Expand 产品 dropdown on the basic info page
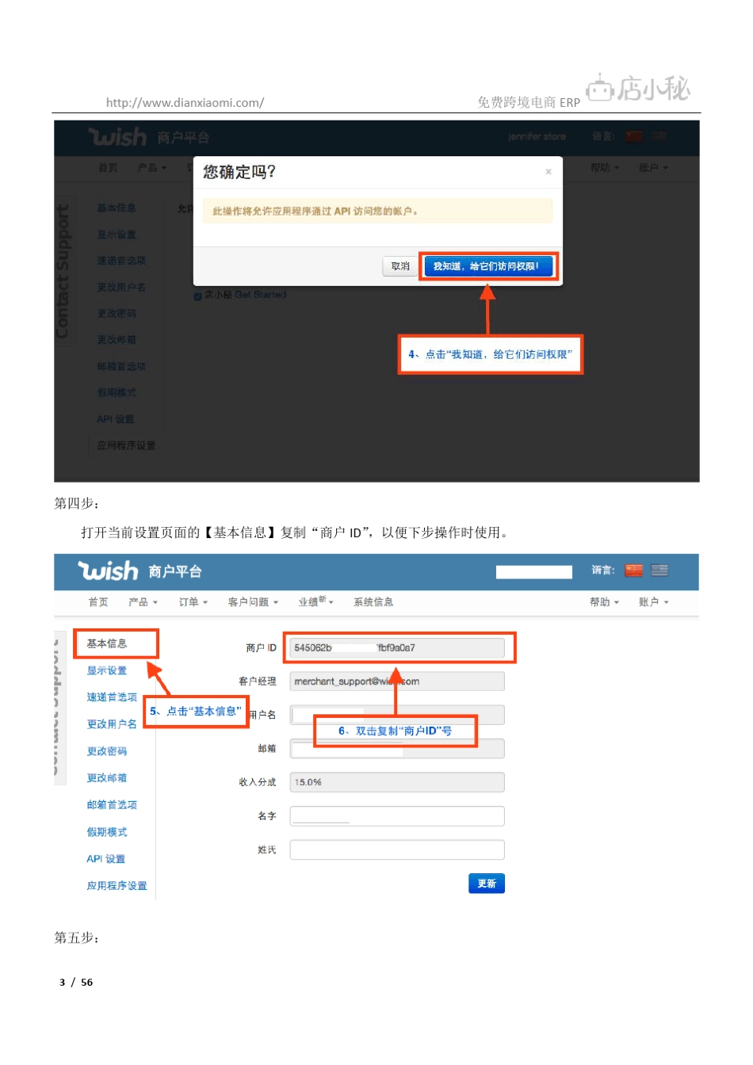753x1065 pixels. tap(143, 602)
